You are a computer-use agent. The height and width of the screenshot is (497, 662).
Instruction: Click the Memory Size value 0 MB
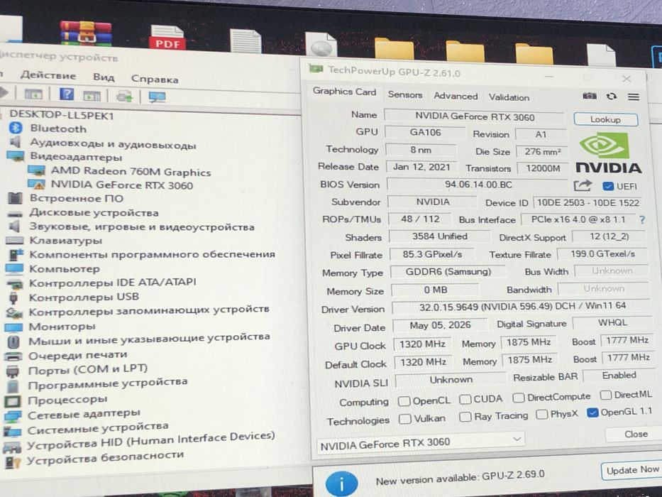pyautogui.click(x=435, y=290)
